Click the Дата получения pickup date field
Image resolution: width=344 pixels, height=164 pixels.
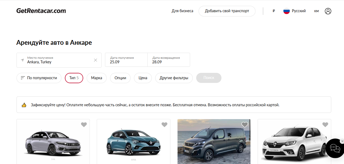[x=126, y=60]
